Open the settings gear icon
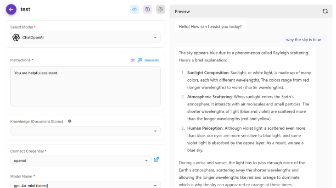Image resolution: width=336 pixels, height=188 pixels. point(160,9)
